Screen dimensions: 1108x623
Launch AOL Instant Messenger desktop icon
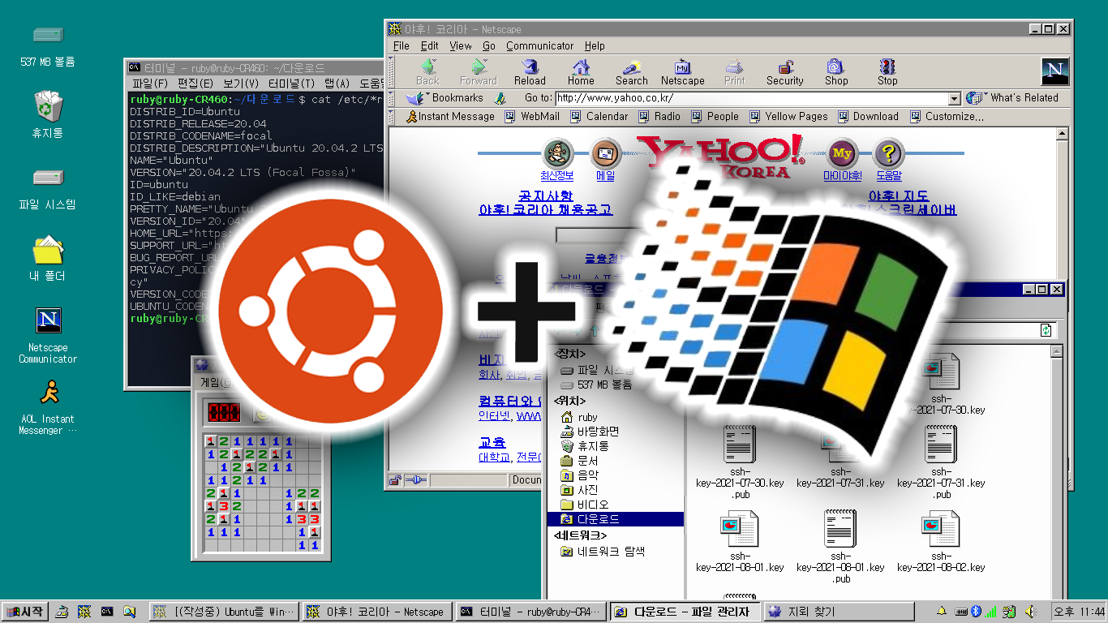click(x=48, y=408)
